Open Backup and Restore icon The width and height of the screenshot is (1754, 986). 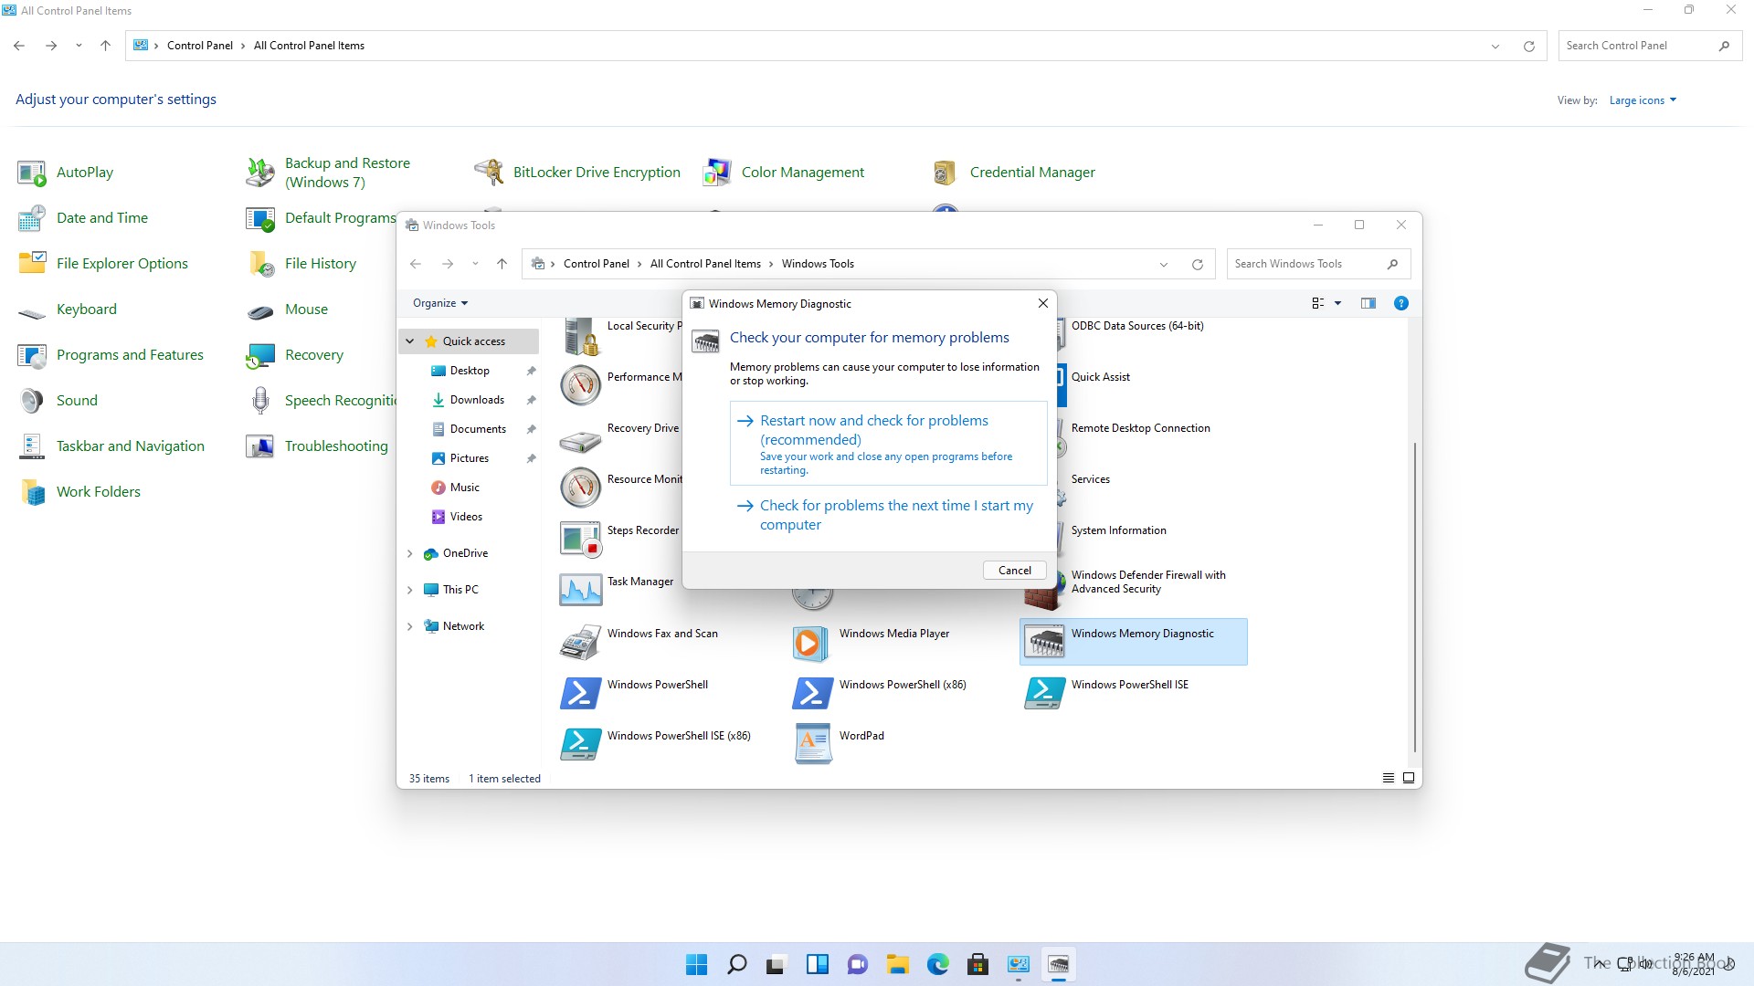(x=260, y=173)
